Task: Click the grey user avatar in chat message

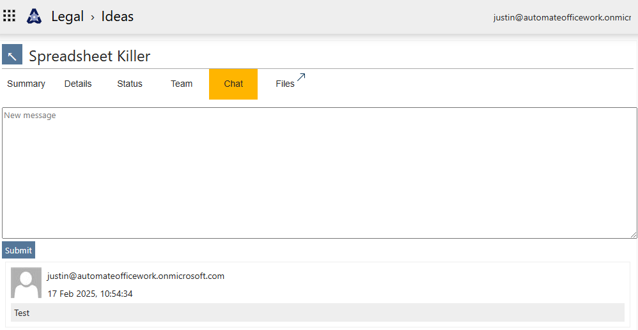Action: pyautogui.click(x=26, y=283)
